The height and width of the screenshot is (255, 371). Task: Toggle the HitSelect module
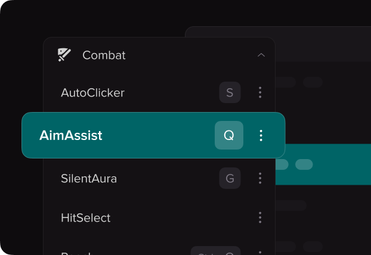85,217
